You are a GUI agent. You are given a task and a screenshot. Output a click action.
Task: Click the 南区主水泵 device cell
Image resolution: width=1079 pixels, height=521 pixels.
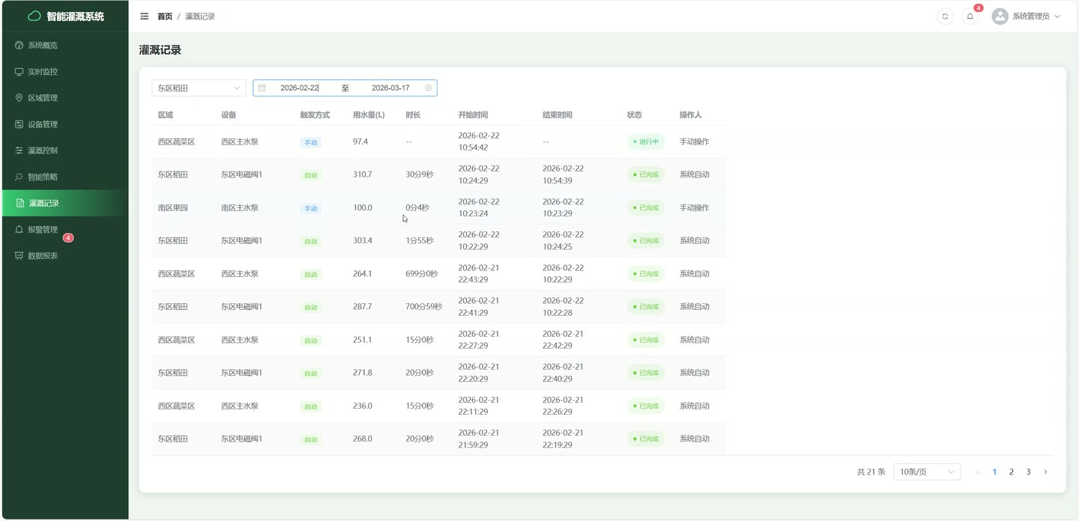click(x=240, y=207)
